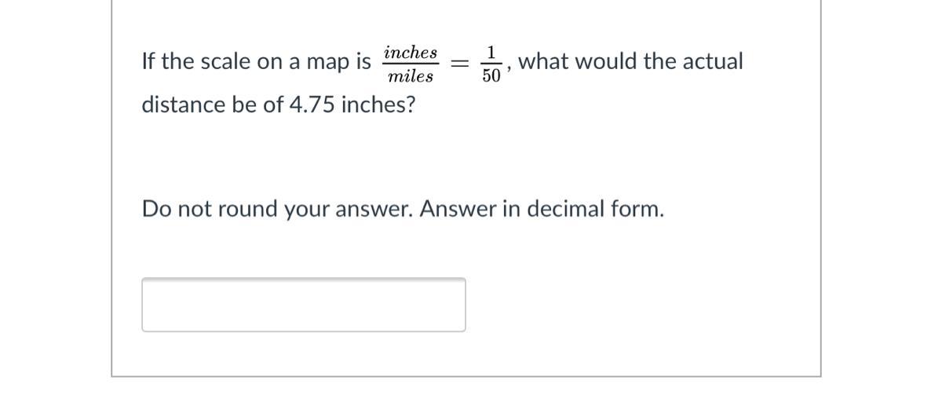942x402 pixels.
Task: Click the words 'decimal form.'
Action: click(x=595, y=210)
